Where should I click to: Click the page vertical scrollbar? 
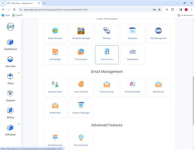[x=193, y=101]
